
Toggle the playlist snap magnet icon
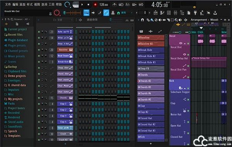point(142,20)
